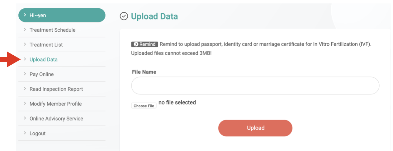393x151 pixels.
Task: Click the chevron next to Treatment Schedule
Action: (x=25, y=30)
